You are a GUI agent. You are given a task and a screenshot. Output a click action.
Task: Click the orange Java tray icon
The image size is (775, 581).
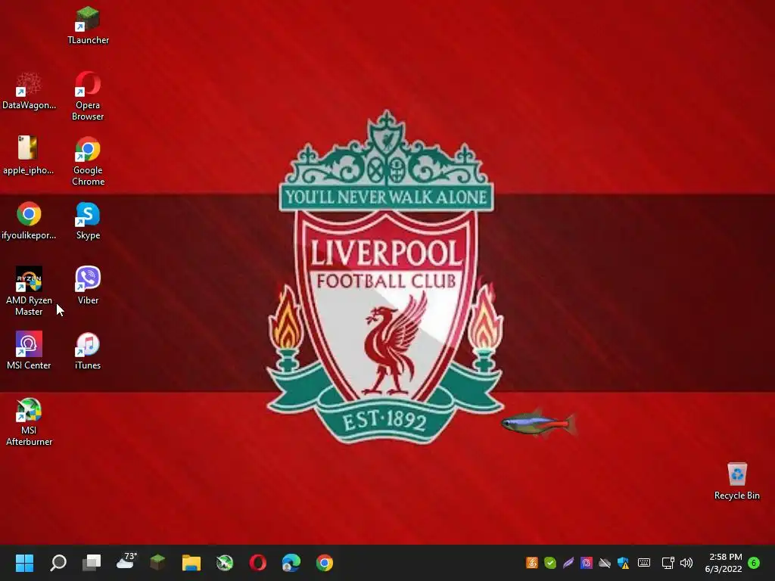pos(532,563)
